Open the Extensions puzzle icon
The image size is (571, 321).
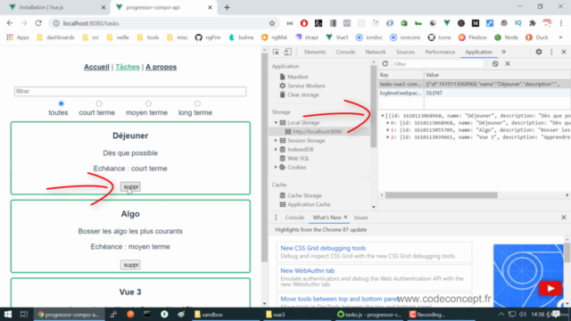[x=533, y=23]
